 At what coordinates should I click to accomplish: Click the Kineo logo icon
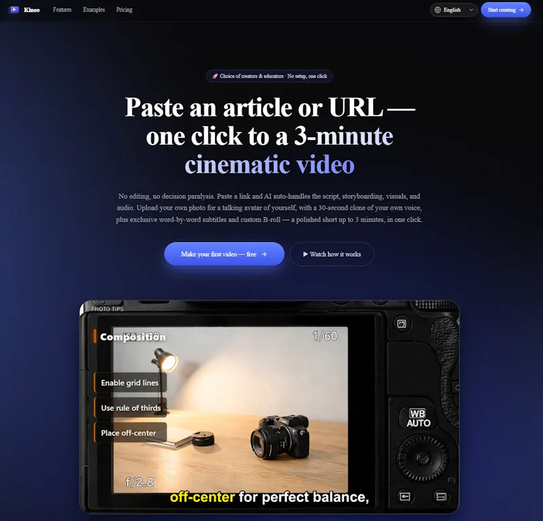[x=14, y=10]
